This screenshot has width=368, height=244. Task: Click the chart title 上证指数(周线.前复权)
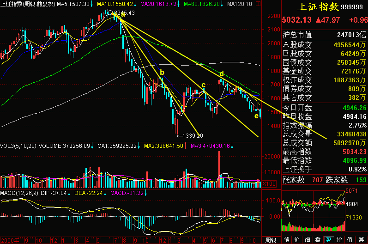(28, 4)
